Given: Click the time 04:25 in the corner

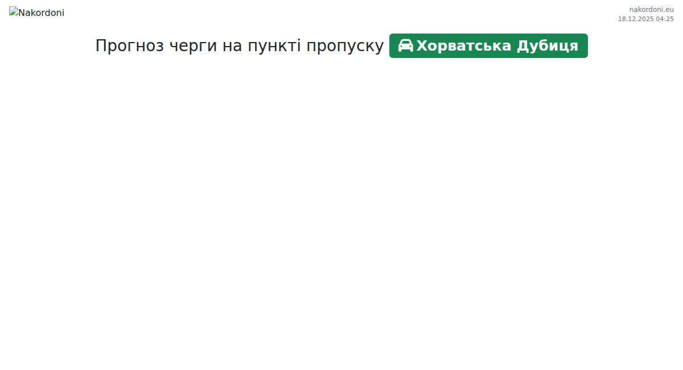Looking at the screenshot, I should coord(665,19).
